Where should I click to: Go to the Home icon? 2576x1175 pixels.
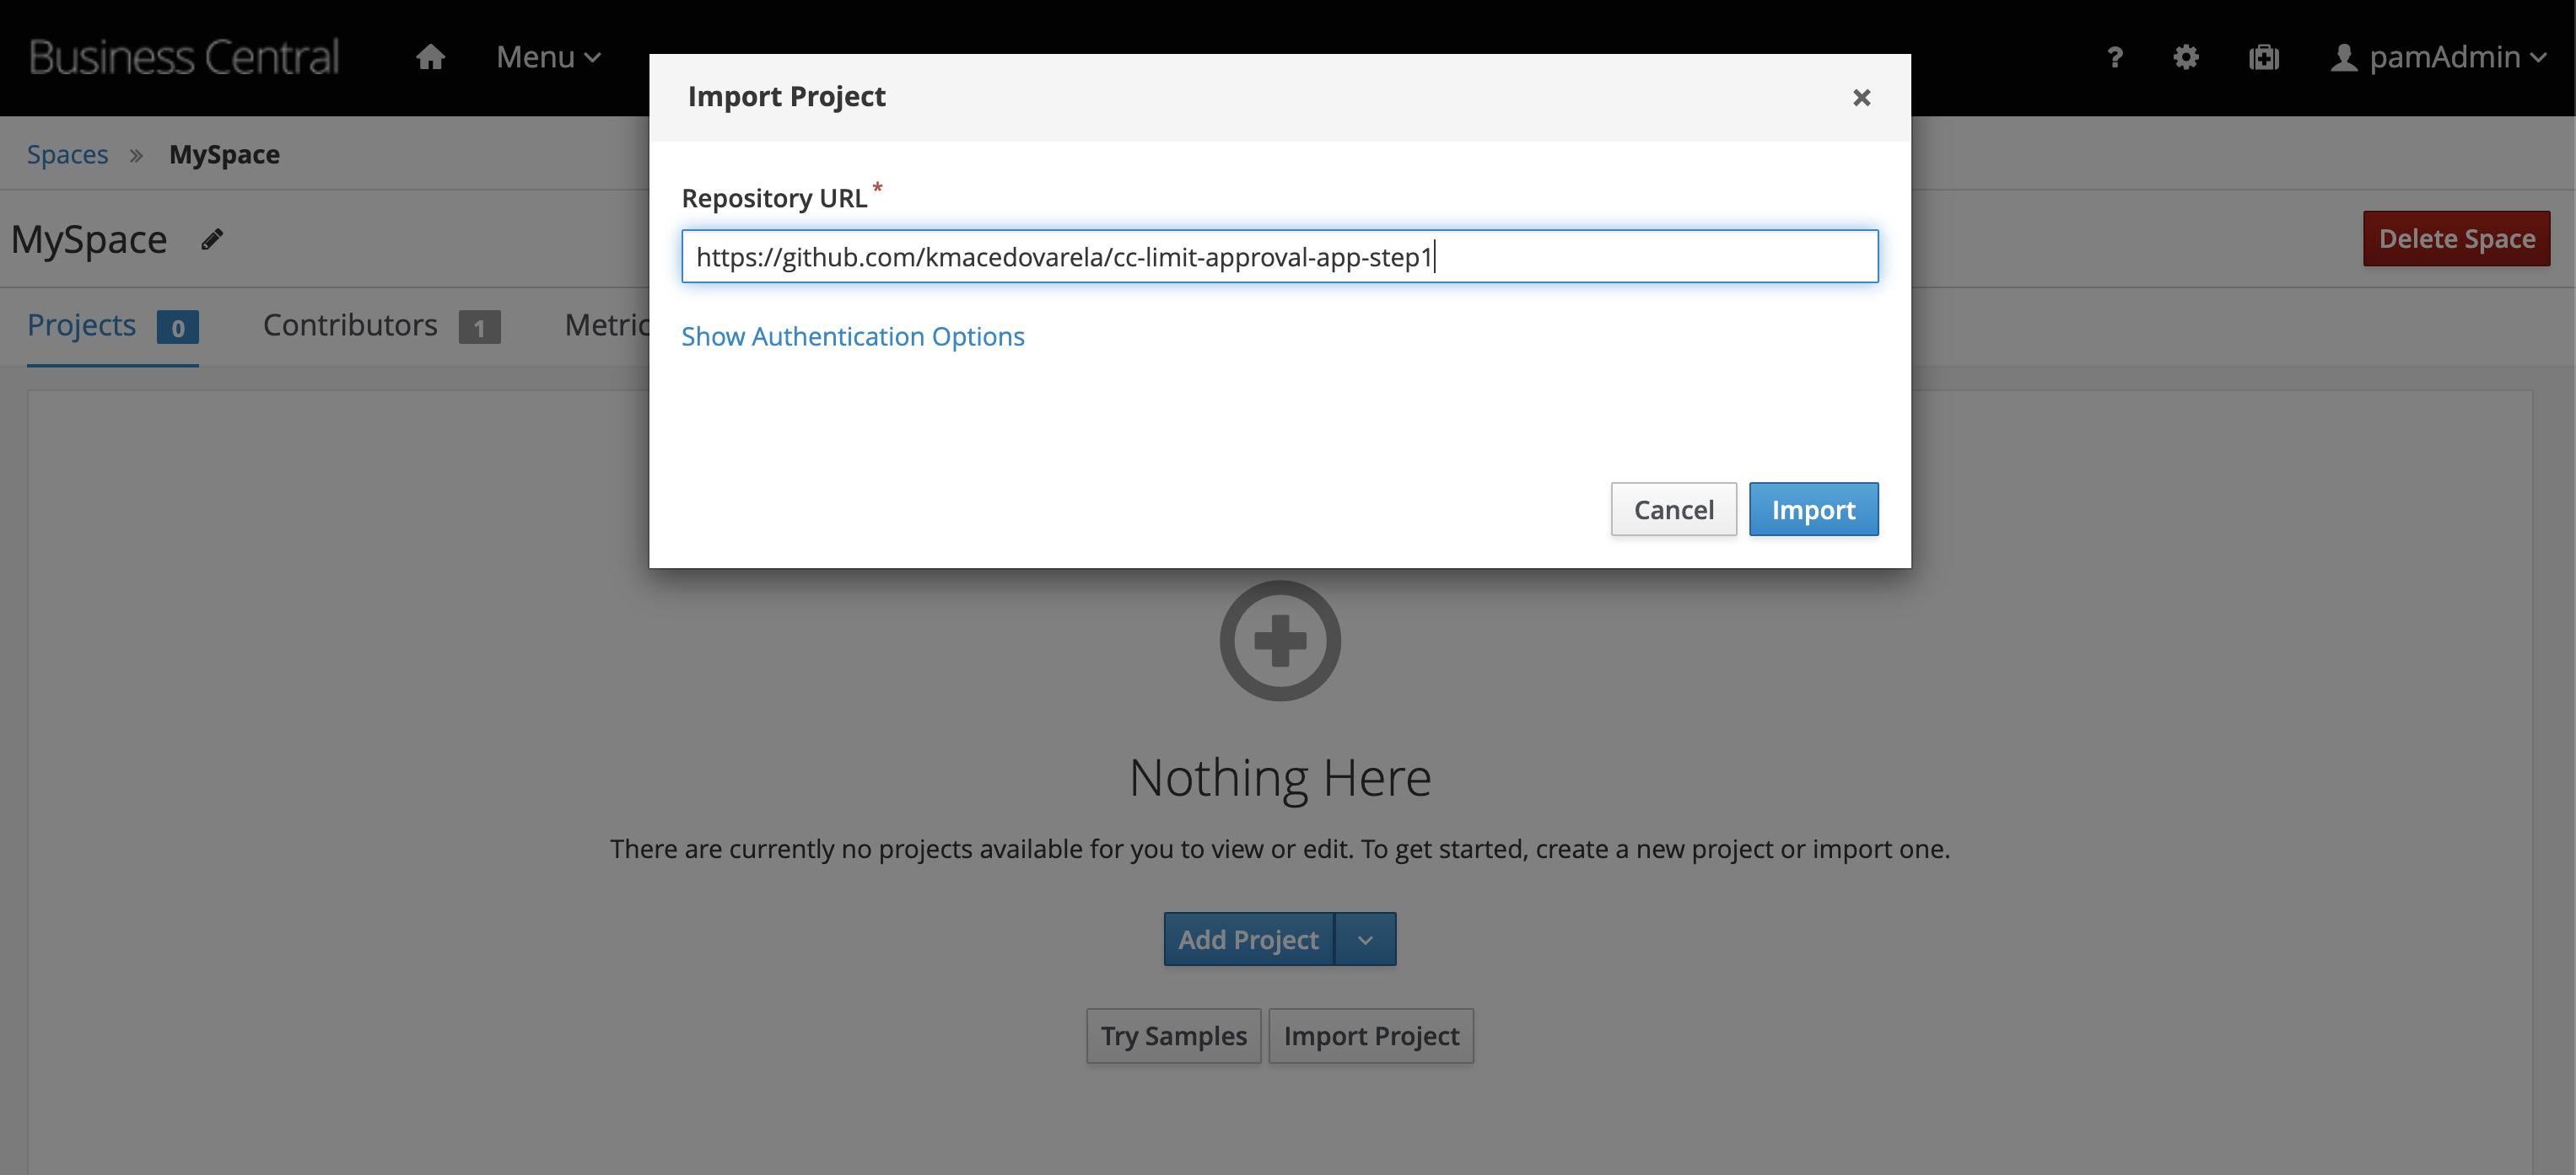point(430,57)
